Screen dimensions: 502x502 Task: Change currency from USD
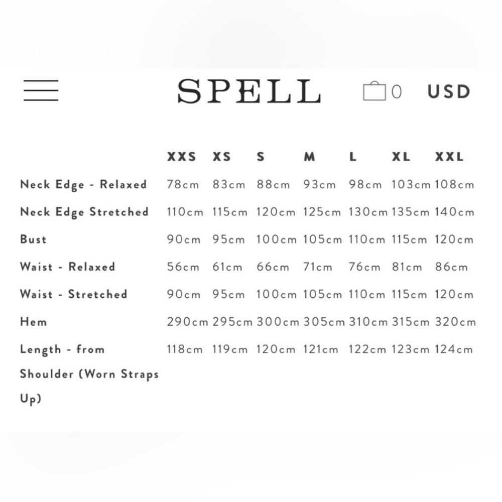tap(449, 91)
